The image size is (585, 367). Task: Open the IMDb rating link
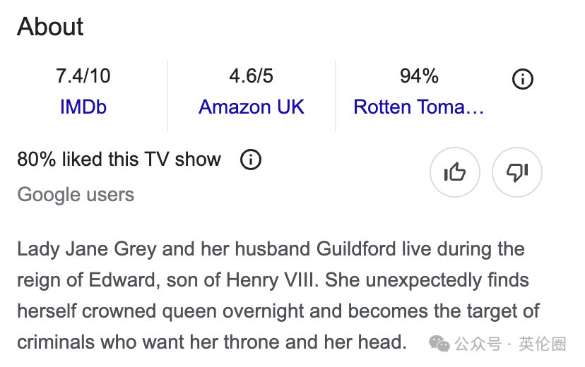pos(83,107)
